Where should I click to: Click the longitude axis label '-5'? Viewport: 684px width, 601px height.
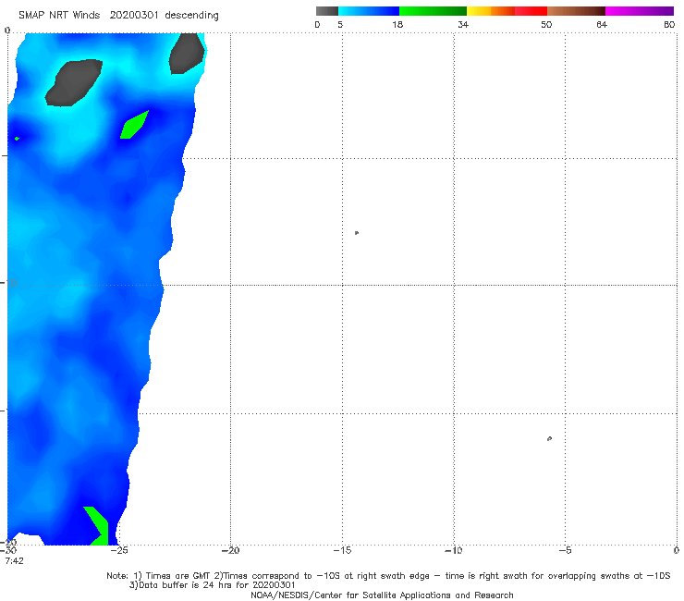pyautogui.click(x=565, y=551)
